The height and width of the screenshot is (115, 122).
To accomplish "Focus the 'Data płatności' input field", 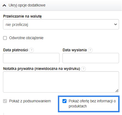I will [31, 58].
